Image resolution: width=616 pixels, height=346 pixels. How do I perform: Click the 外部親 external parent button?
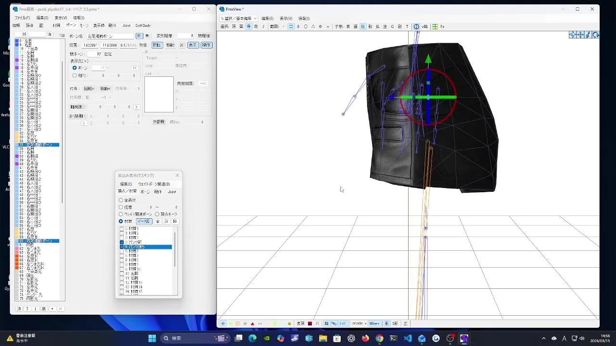(x=159, y=122)
